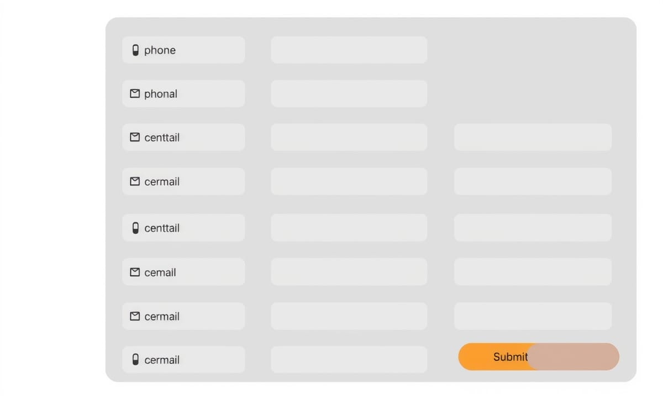Click rightmost input in envelope-icon centtail row

pyautogui.click(x=533, y=137)
